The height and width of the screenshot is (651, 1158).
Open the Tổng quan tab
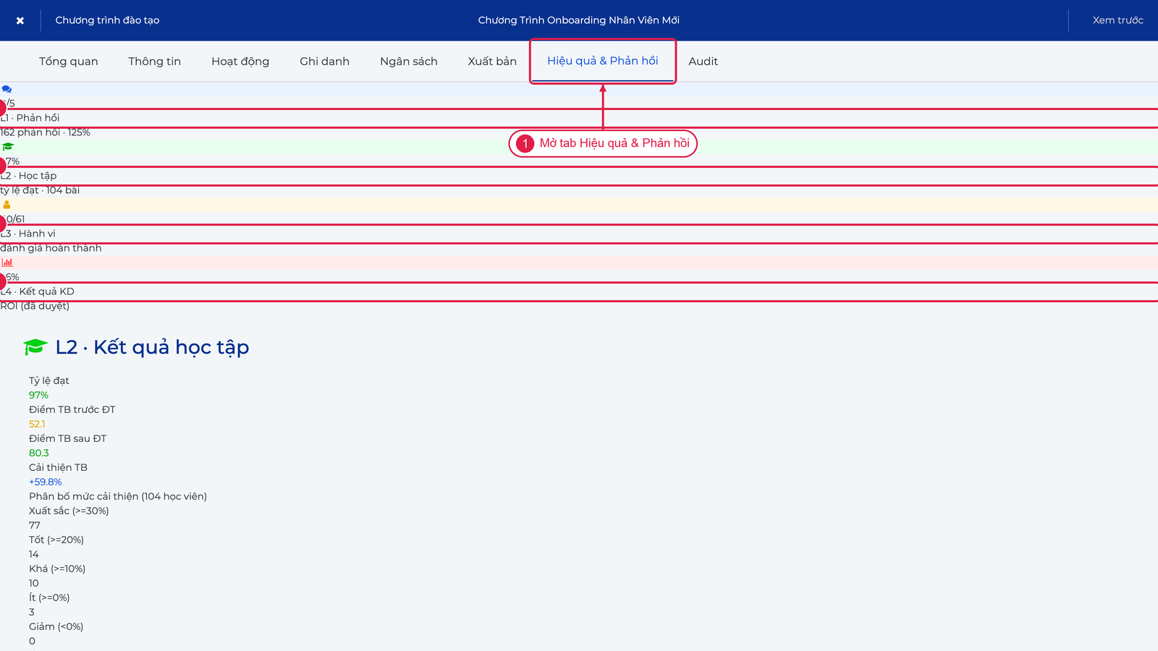point(69,61)
